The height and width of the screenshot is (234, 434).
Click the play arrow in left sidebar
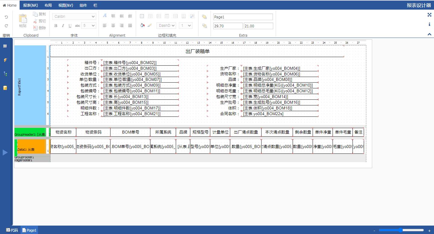(x=5, y=152)
